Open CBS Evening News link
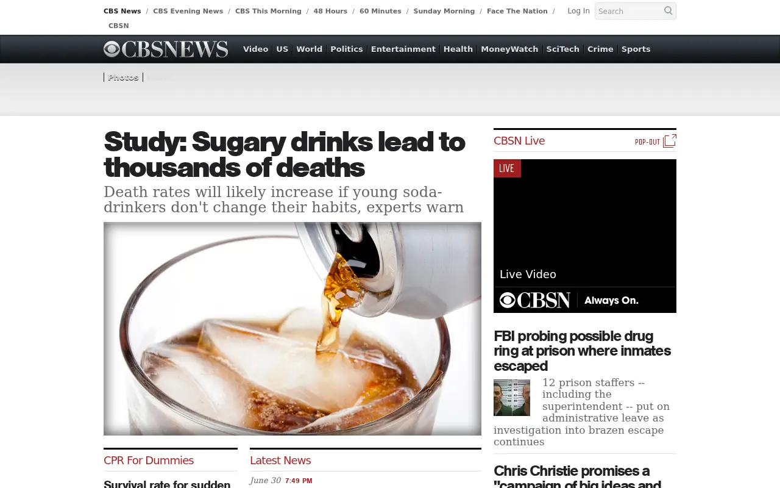780x488 pixels. point(188,11)
